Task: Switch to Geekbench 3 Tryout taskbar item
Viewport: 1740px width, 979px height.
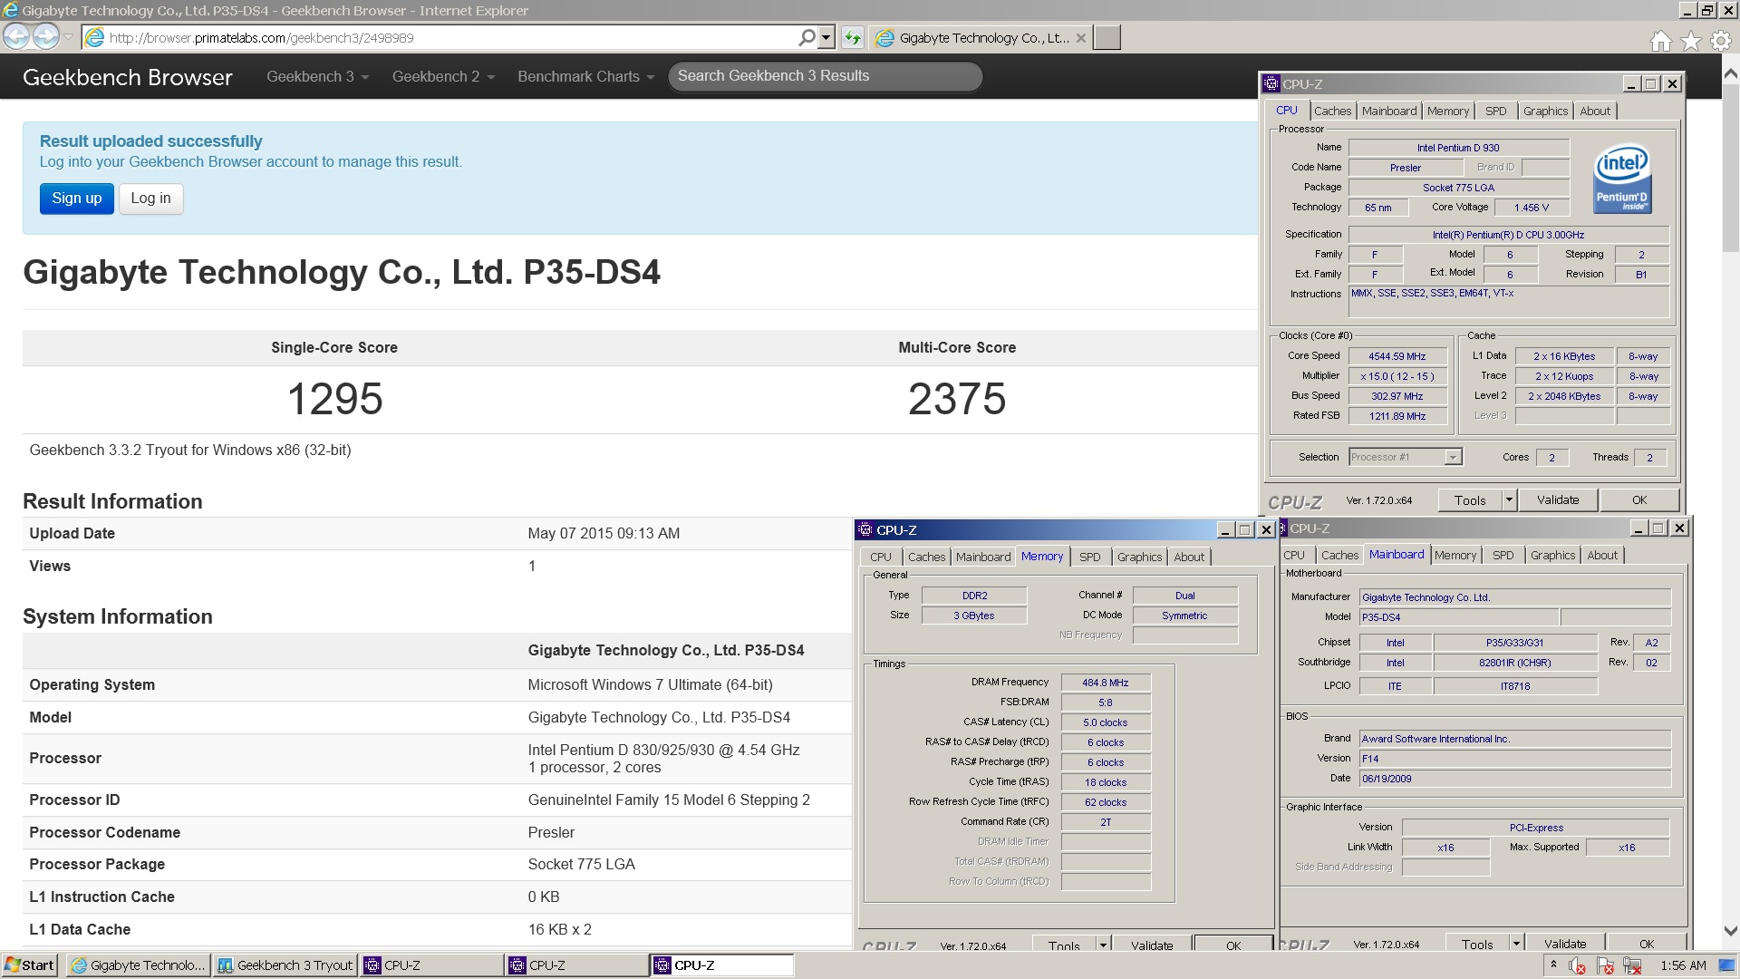Action: tap(285, 965)
